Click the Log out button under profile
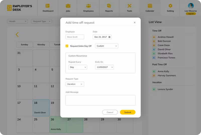Screen dimensions: 201x135 191,14
